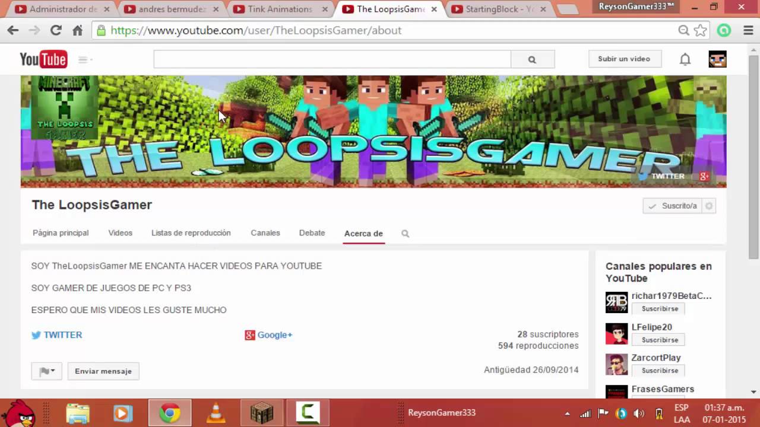Bookmark this page with the star icon
The width and height of the screenshot is (760, 427).
click(701, 30)
